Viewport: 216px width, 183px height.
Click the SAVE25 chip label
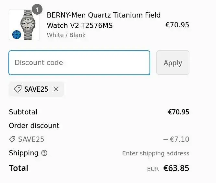pos(36,89)
